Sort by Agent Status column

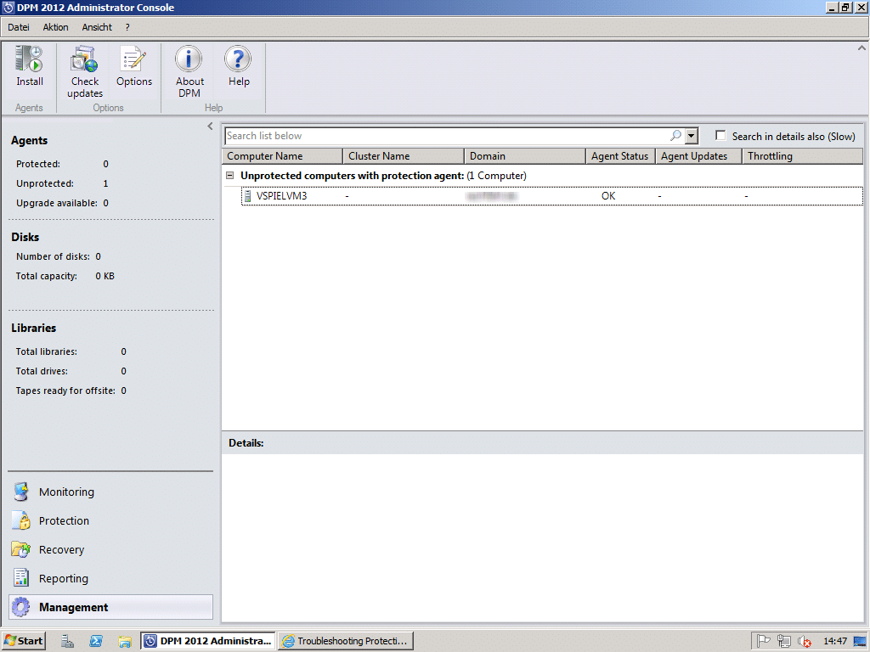[620, 156]
